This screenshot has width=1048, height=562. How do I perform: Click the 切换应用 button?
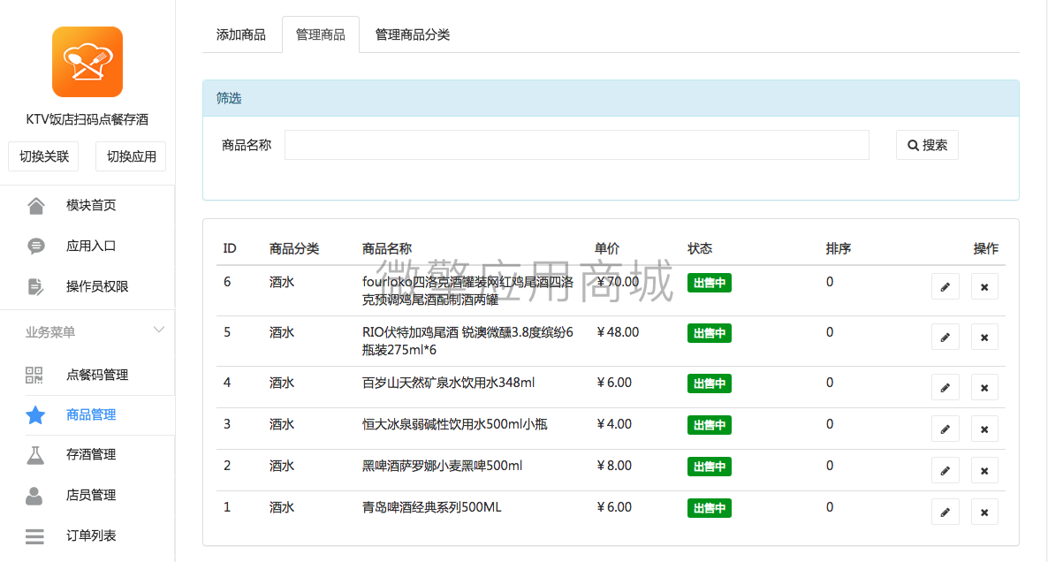pyautogui.click(x=131, y=156)
